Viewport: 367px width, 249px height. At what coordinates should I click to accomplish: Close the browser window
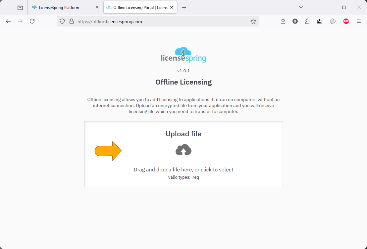pos(359,7)
